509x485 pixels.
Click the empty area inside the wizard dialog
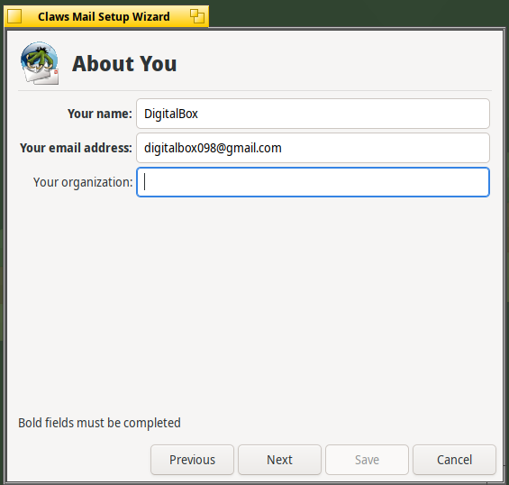255,302
